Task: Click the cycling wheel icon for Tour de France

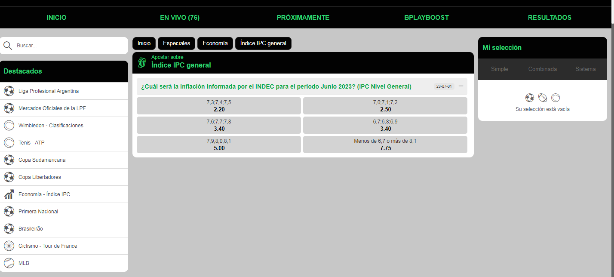Action: (9, 246)
